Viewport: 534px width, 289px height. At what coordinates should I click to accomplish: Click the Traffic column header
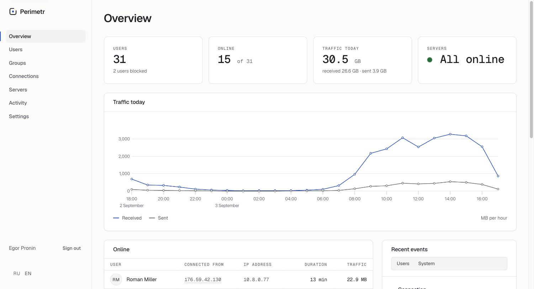pos(357,264)
